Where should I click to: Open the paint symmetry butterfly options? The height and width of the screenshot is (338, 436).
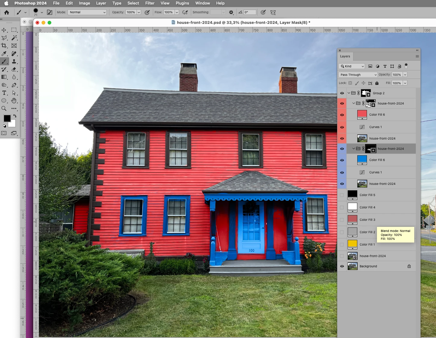(x=273, y=12)
